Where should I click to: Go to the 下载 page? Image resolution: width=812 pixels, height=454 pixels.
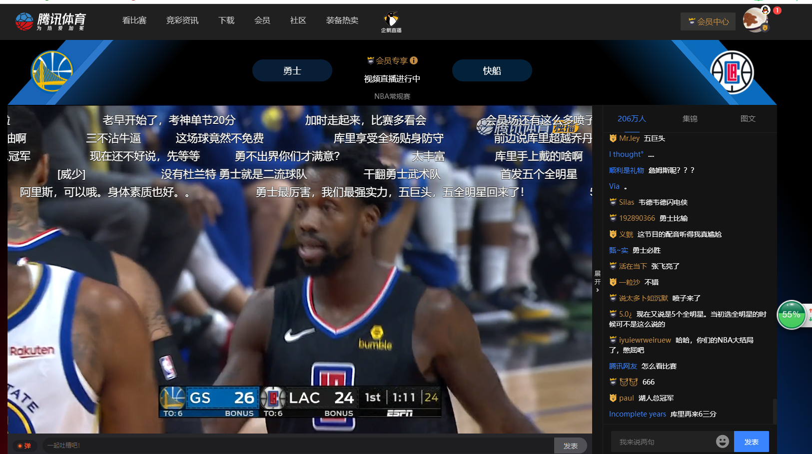point(226,20)
